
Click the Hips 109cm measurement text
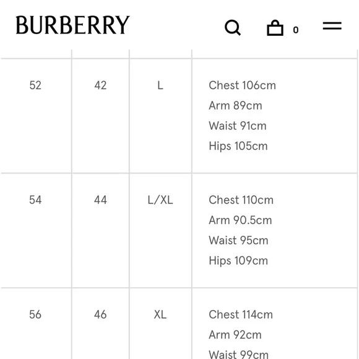pyautogui.click(x=238, y=261)
